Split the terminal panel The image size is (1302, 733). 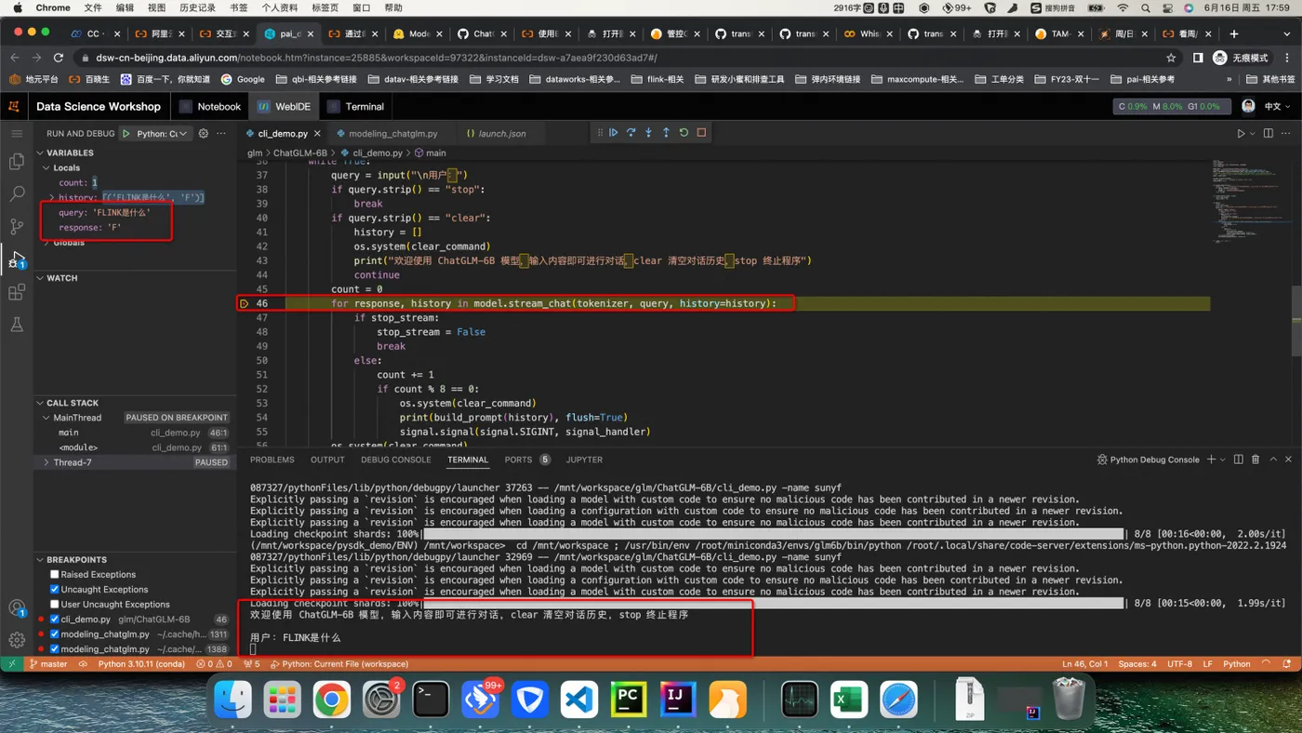point(1238,460)
